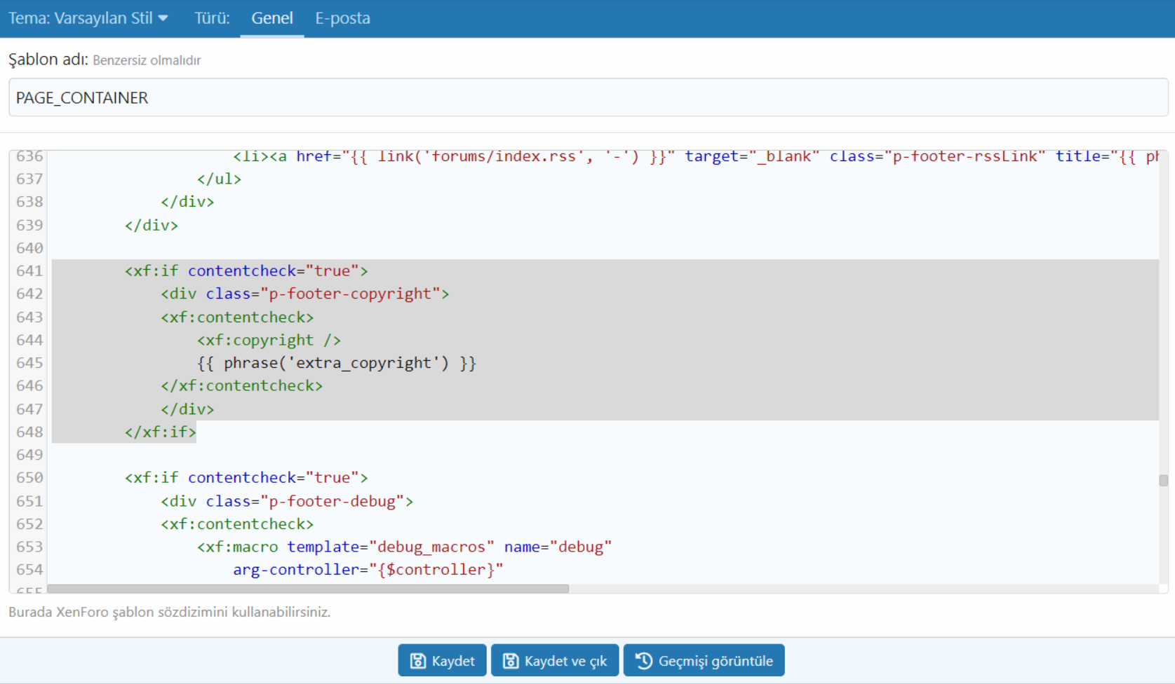Click the text class="p-footer-debug"

[305, 501]
